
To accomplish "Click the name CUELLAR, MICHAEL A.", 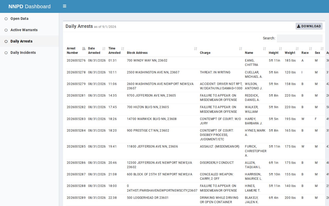I will coord(254,75).
